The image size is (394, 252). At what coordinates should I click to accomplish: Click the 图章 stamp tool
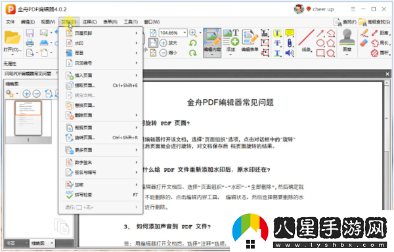point(347,41)
